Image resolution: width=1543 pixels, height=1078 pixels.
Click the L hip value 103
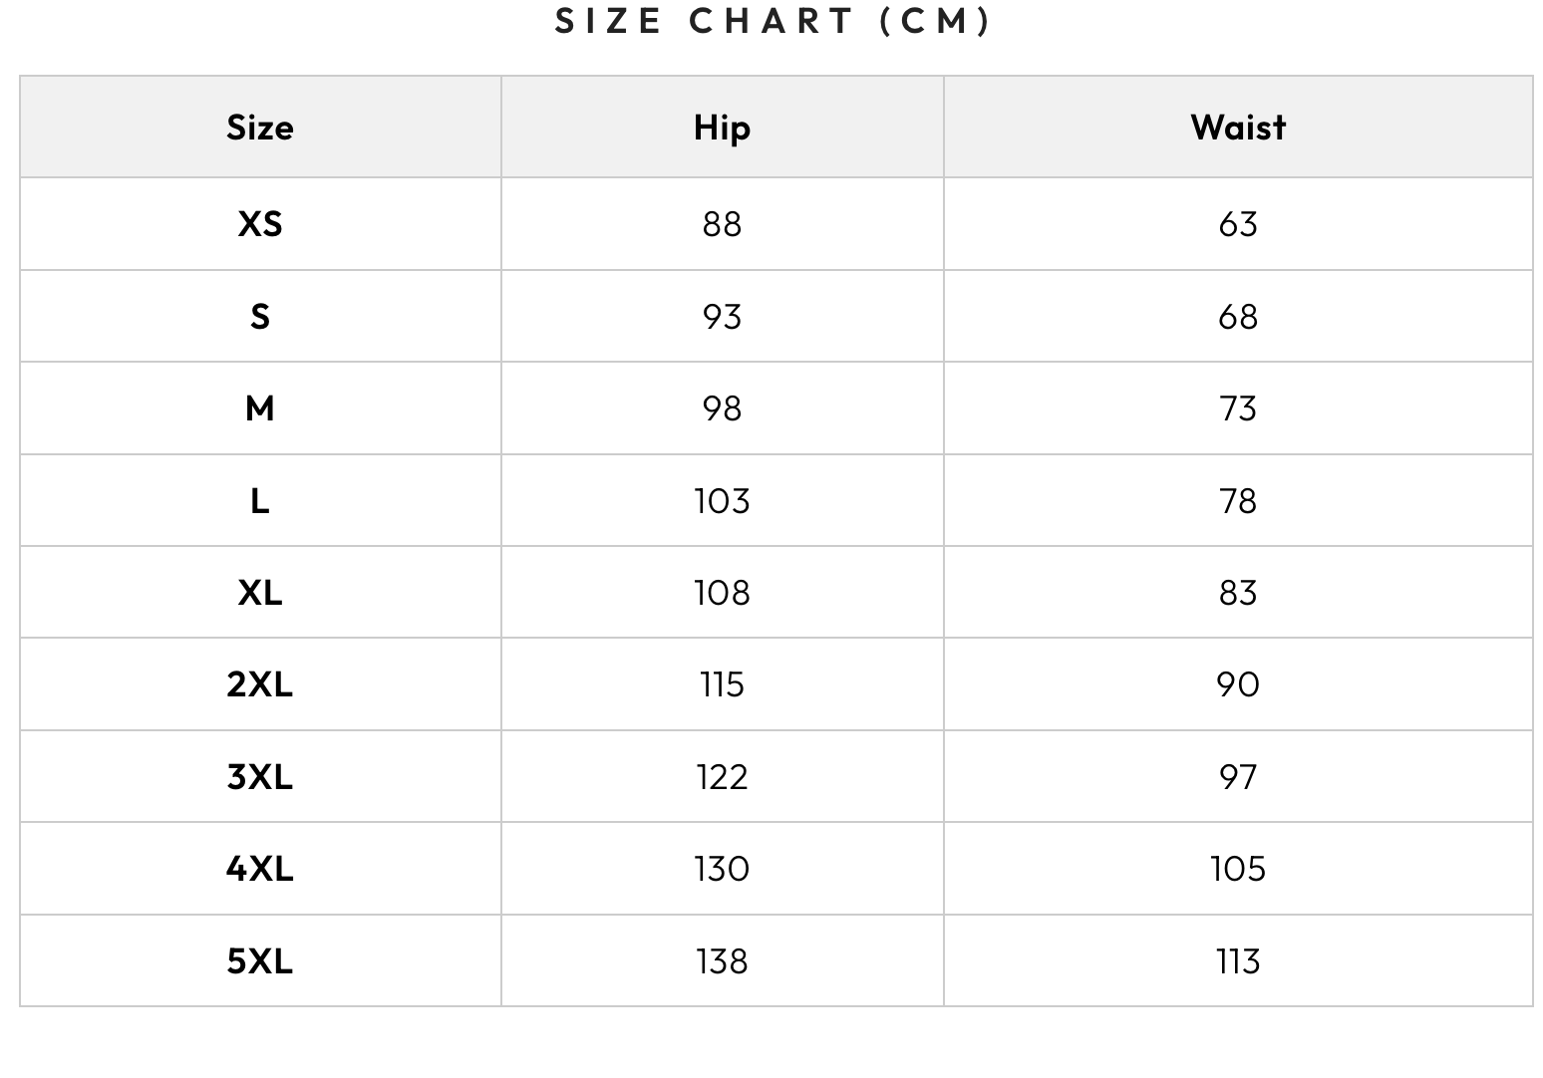click(722, 501)
